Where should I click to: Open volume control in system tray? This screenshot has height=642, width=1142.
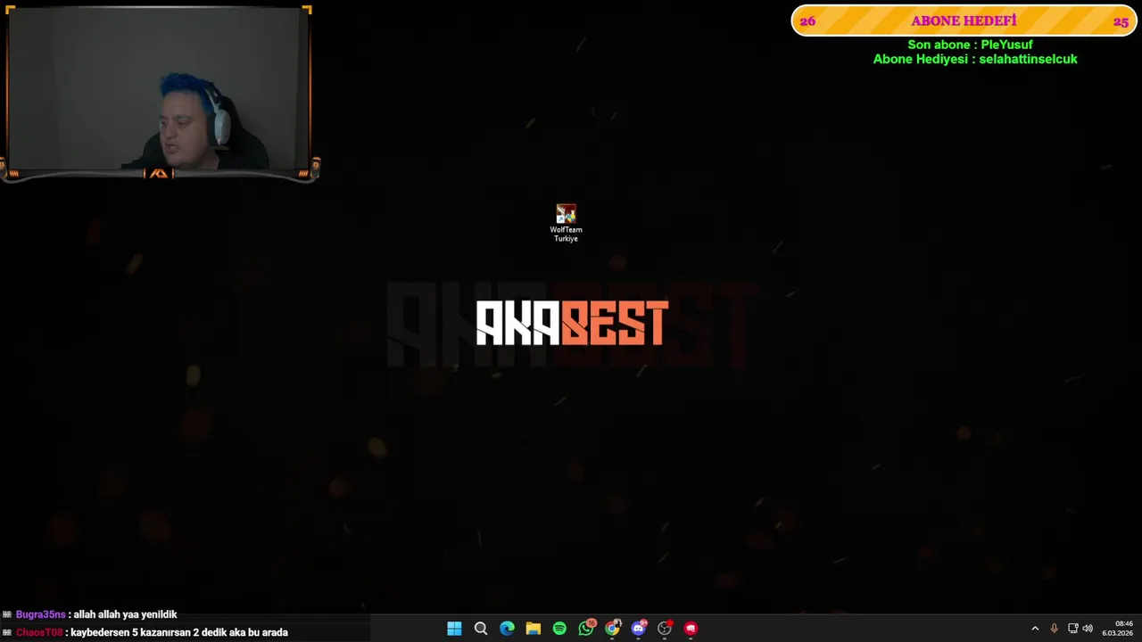point(1088,629)
